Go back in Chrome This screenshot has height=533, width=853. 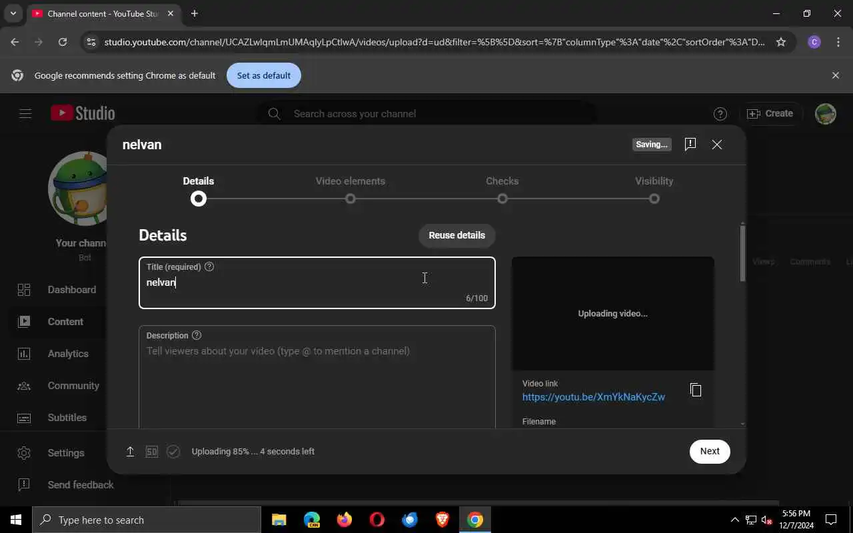tap(15, 42)
